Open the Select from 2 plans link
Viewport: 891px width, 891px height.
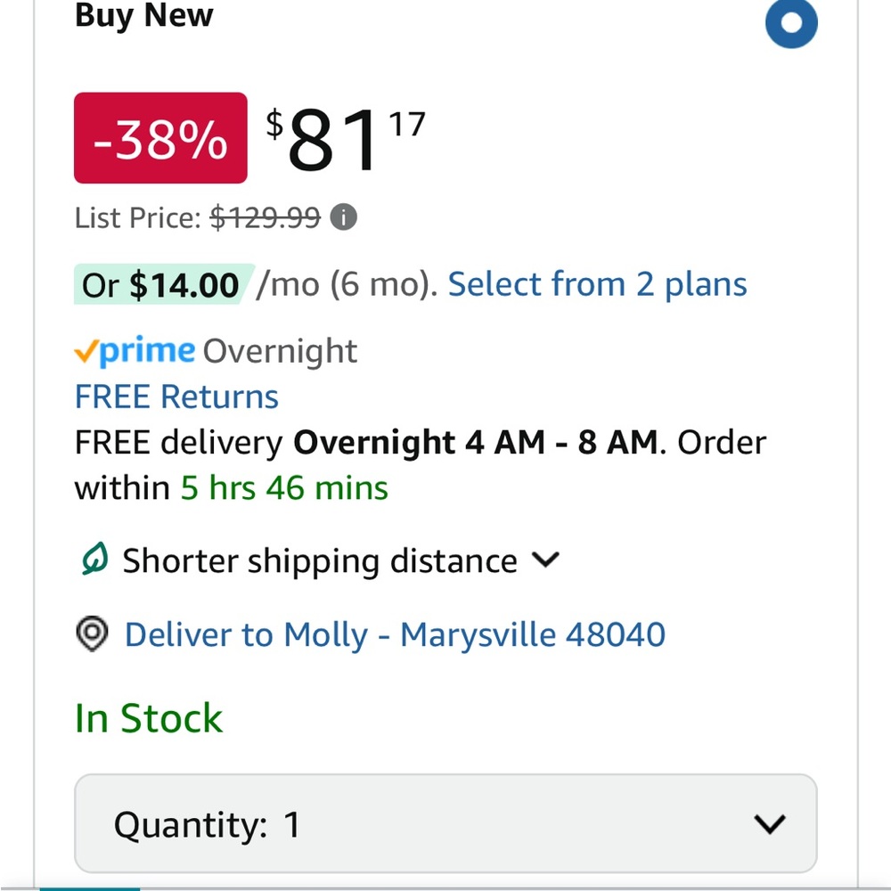pos(597,285)
